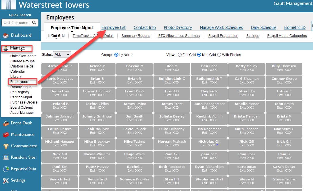Open the Communicate menu label

[24, 146]
